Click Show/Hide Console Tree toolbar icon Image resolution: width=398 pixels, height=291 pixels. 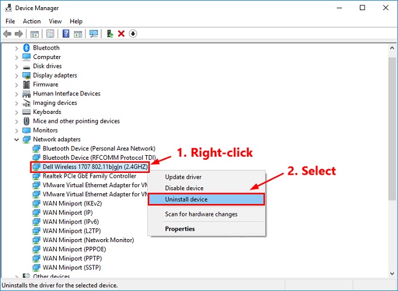click(34, 33)
